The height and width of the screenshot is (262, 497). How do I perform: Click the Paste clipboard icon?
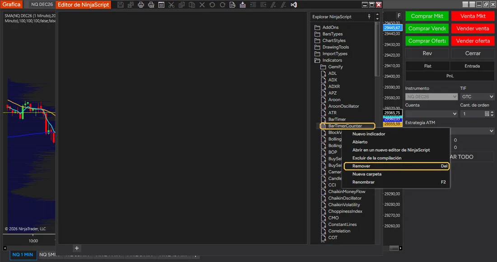click(x=192, y=5)
